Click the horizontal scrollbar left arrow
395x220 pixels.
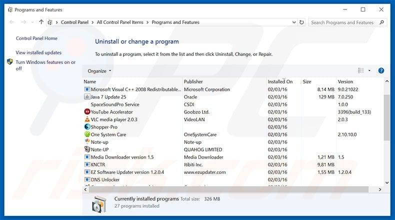85,189
